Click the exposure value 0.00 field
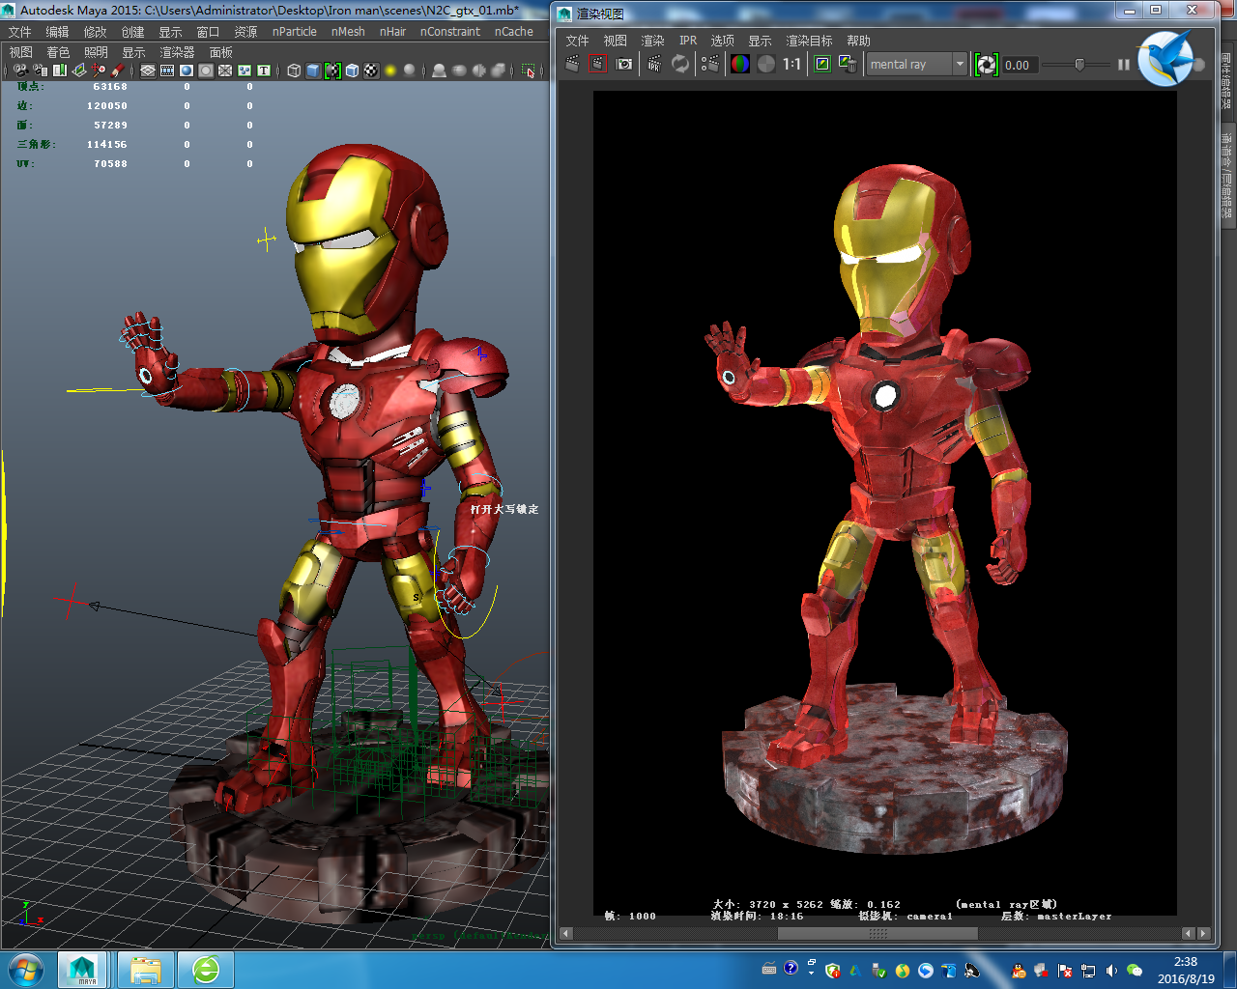The height and width of the screenshot is (989, 1237). coord(1021,65)
